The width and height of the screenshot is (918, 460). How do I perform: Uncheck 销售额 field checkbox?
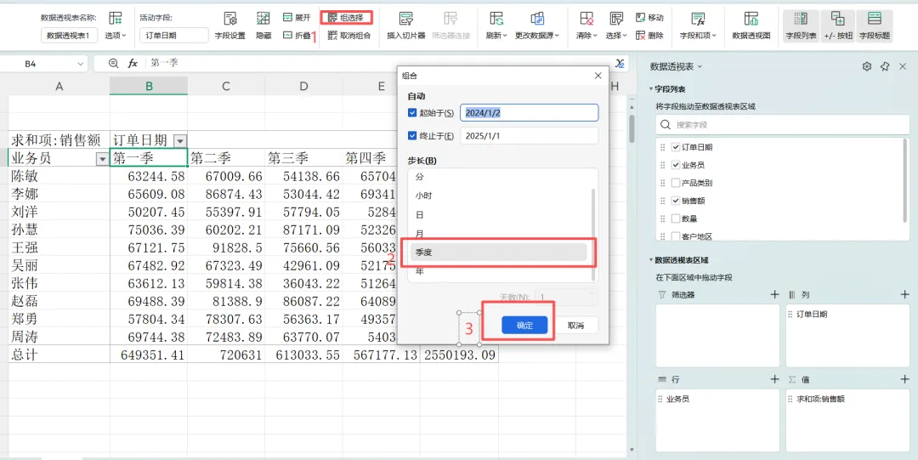click(x=676, y=201)
